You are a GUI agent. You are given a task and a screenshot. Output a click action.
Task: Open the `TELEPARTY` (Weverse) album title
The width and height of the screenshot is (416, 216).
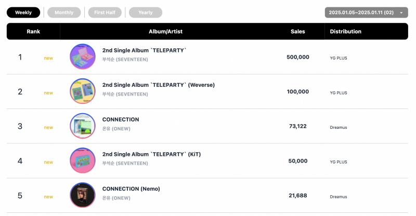159,85
